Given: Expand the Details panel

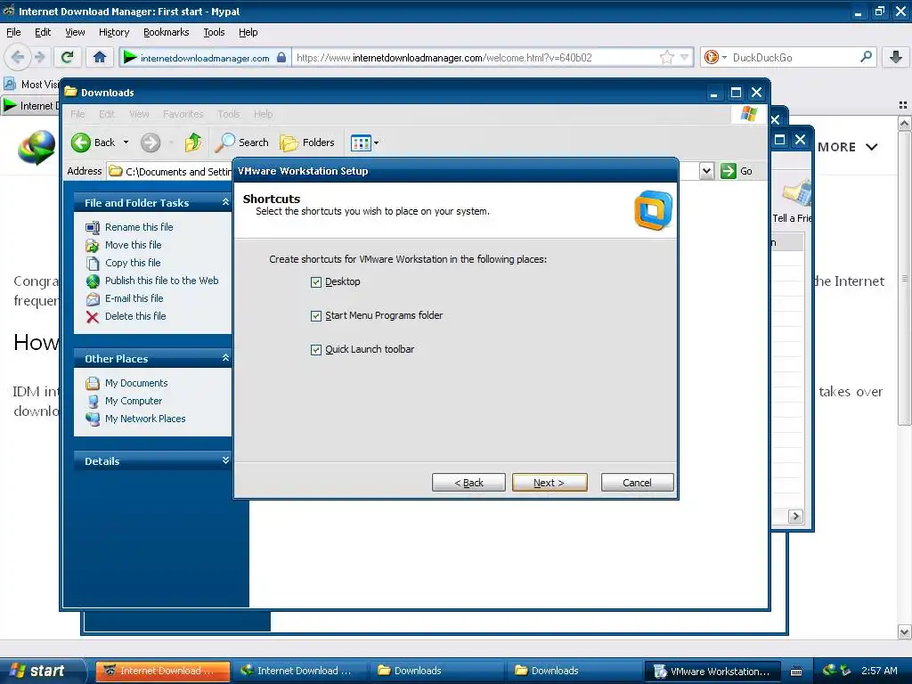Looking at the screenshot, I should pyautogui.click(x=225, y=460).
